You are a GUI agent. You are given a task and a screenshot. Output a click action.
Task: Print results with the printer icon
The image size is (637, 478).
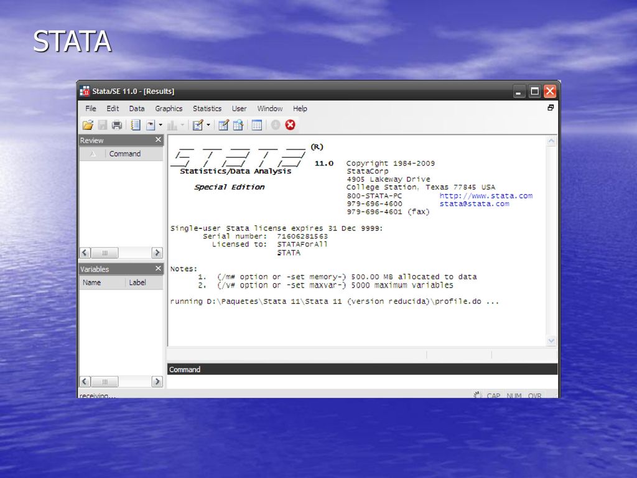(117, 125)
